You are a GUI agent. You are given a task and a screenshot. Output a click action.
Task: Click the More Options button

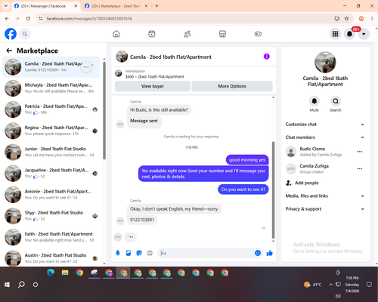(x=232, y=86)
